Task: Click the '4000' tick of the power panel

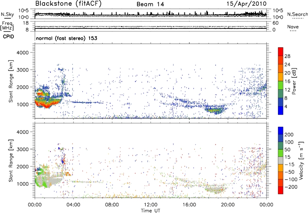Action: (23, 53)
